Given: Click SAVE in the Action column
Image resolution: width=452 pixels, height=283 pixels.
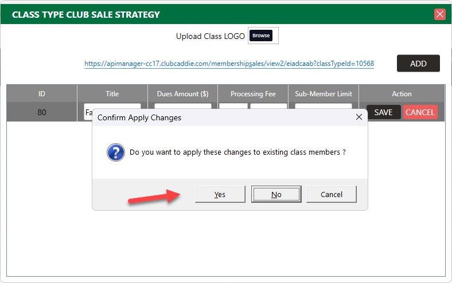Looking at the screenshot, I should (383, 112).
